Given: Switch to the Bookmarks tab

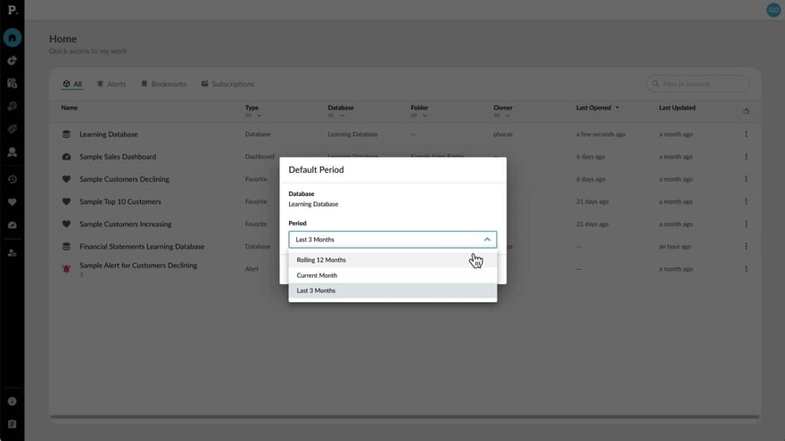Looking at the screenshot, I should pos(164,84).
